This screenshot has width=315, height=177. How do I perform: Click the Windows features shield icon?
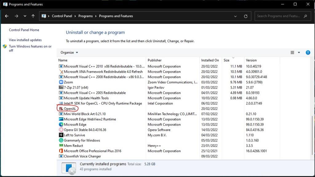pyautogui.click(x=5, y=46)
